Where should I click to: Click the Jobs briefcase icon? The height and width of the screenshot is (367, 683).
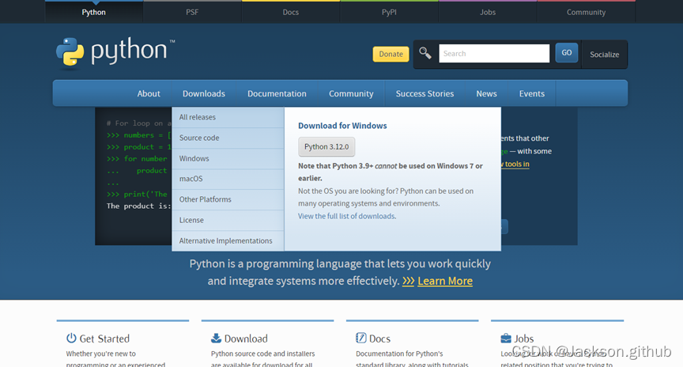click(x=506, y=339)
